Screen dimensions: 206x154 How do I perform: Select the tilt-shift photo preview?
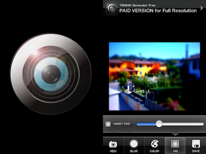pos(154,76)
